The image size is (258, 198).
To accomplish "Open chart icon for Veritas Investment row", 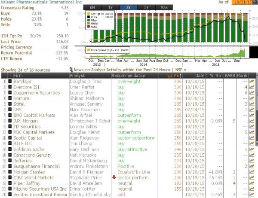I will (252, 195).
